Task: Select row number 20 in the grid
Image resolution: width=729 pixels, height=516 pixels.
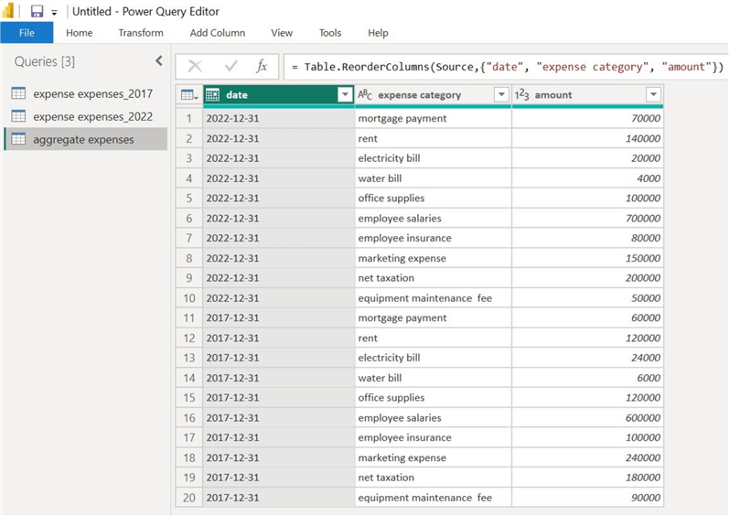Action: click(x=189, y=498)
